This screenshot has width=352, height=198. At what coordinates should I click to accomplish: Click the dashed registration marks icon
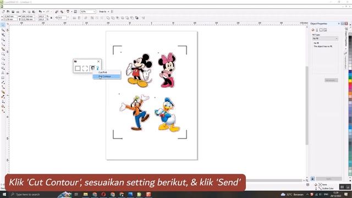[x=85, y=68]
